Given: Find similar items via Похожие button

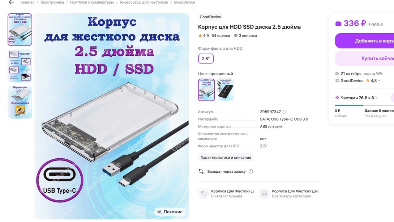Looking at the screenshot, I should pyautogui.click(x=170, y=212).
